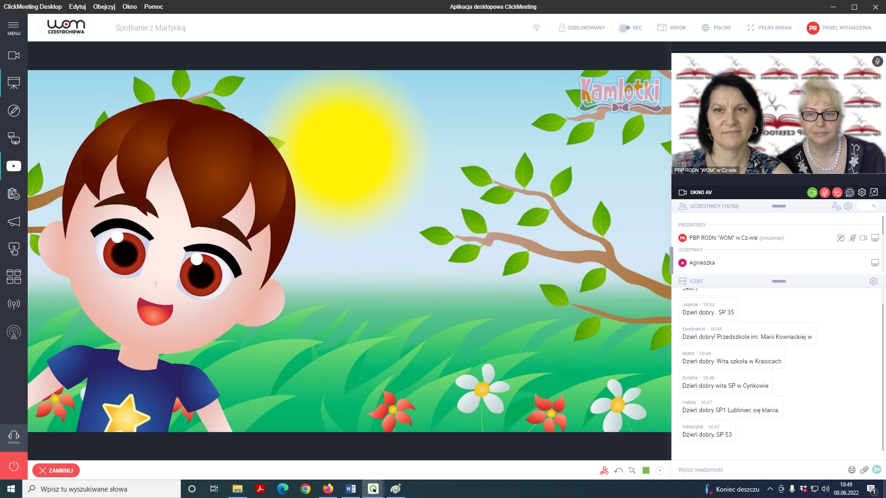
Task: Open the whiteboard pencil tool
Action: click(x=14, y=111)
